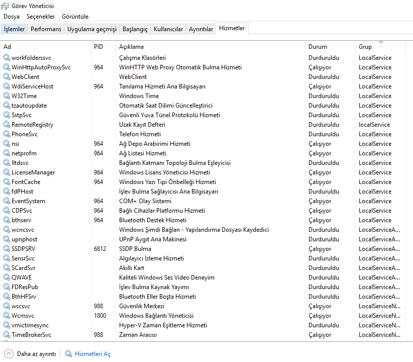Viewport: 413px width, 362px height.
Task: Switch to the Performans tab
Action: pyautogui.click(x=46, y=29)
